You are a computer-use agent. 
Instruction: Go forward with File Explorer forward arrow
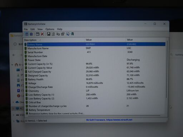pyautogui.click(x=21, y=55)
